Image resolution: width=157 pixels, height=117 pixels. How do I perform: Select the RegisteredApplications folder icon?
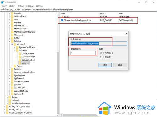pos(12,72)
